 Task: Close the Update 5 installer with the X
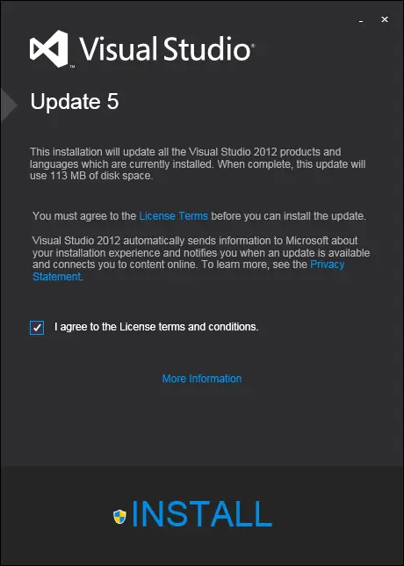[385, 19]
